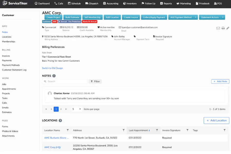Click the Build Estimate button
Image resolution: width=231 pixels, height=154 pixels.
(72, 17)
